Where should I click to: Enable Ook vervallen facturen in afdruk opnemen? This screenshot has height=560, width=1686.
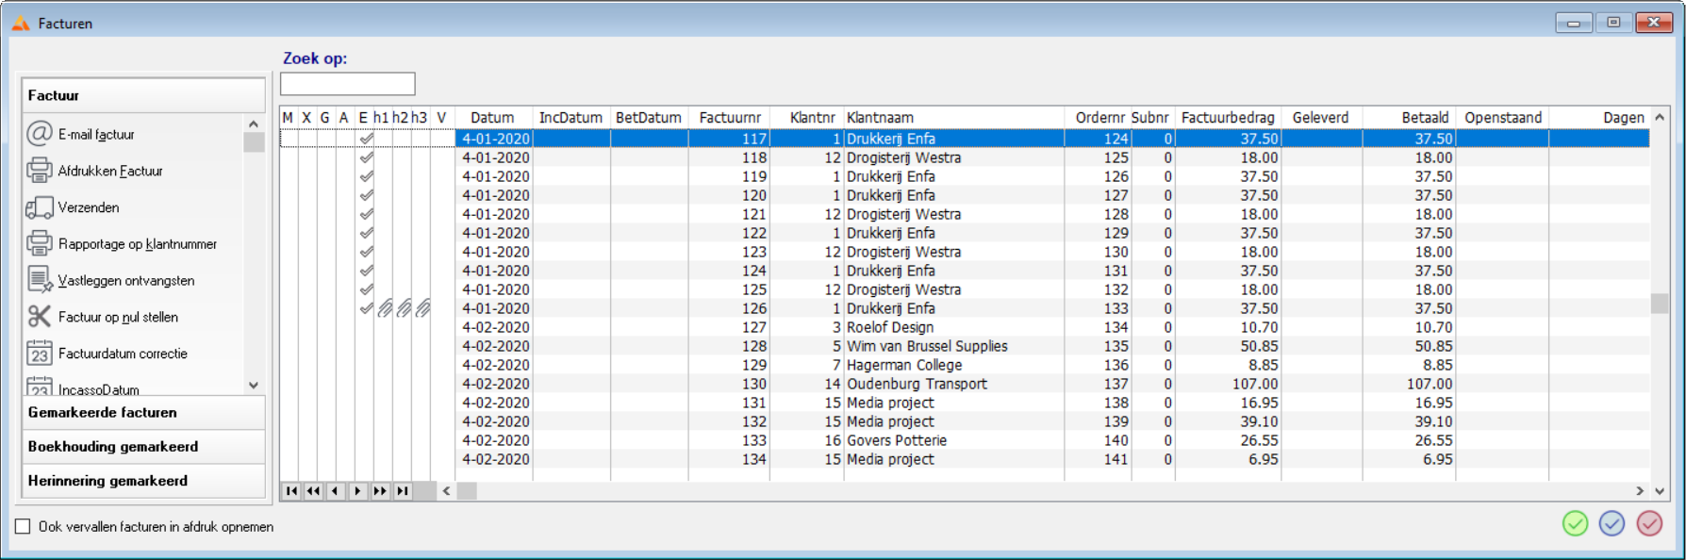click(x=24, y=527)
